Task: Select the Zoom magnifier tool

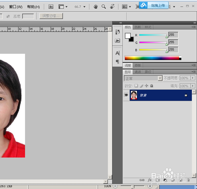Action: point(104,7)
